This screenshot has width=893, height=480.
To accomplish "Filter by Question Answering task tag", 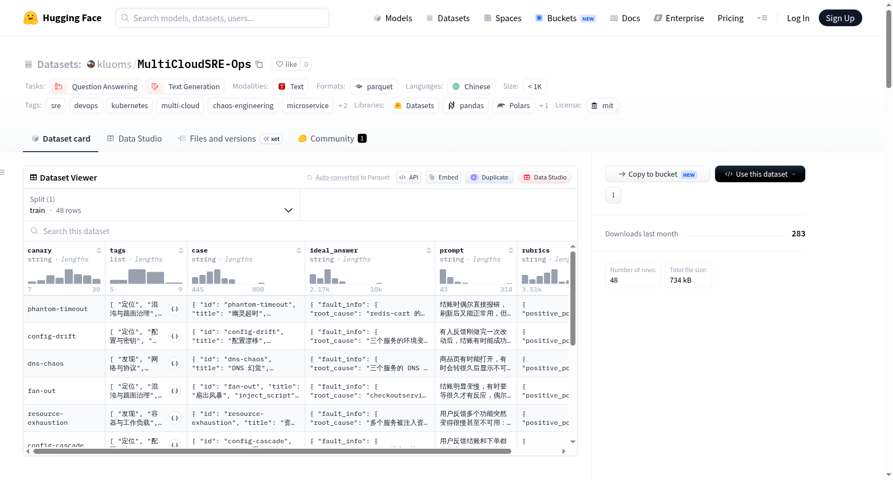I will tap(96, 86).
